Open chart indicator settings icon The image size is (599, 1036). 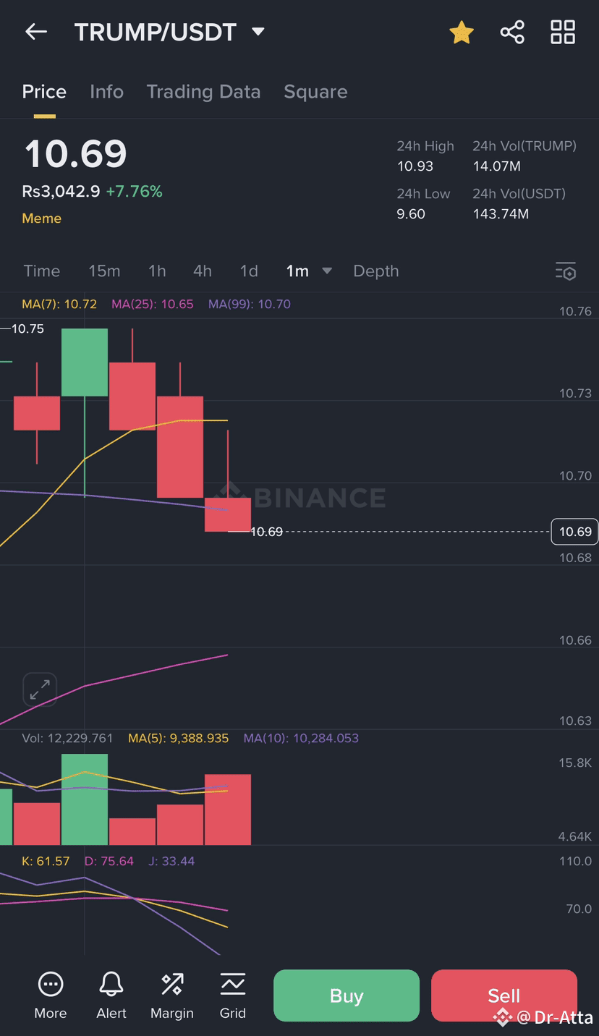point(566,271)
